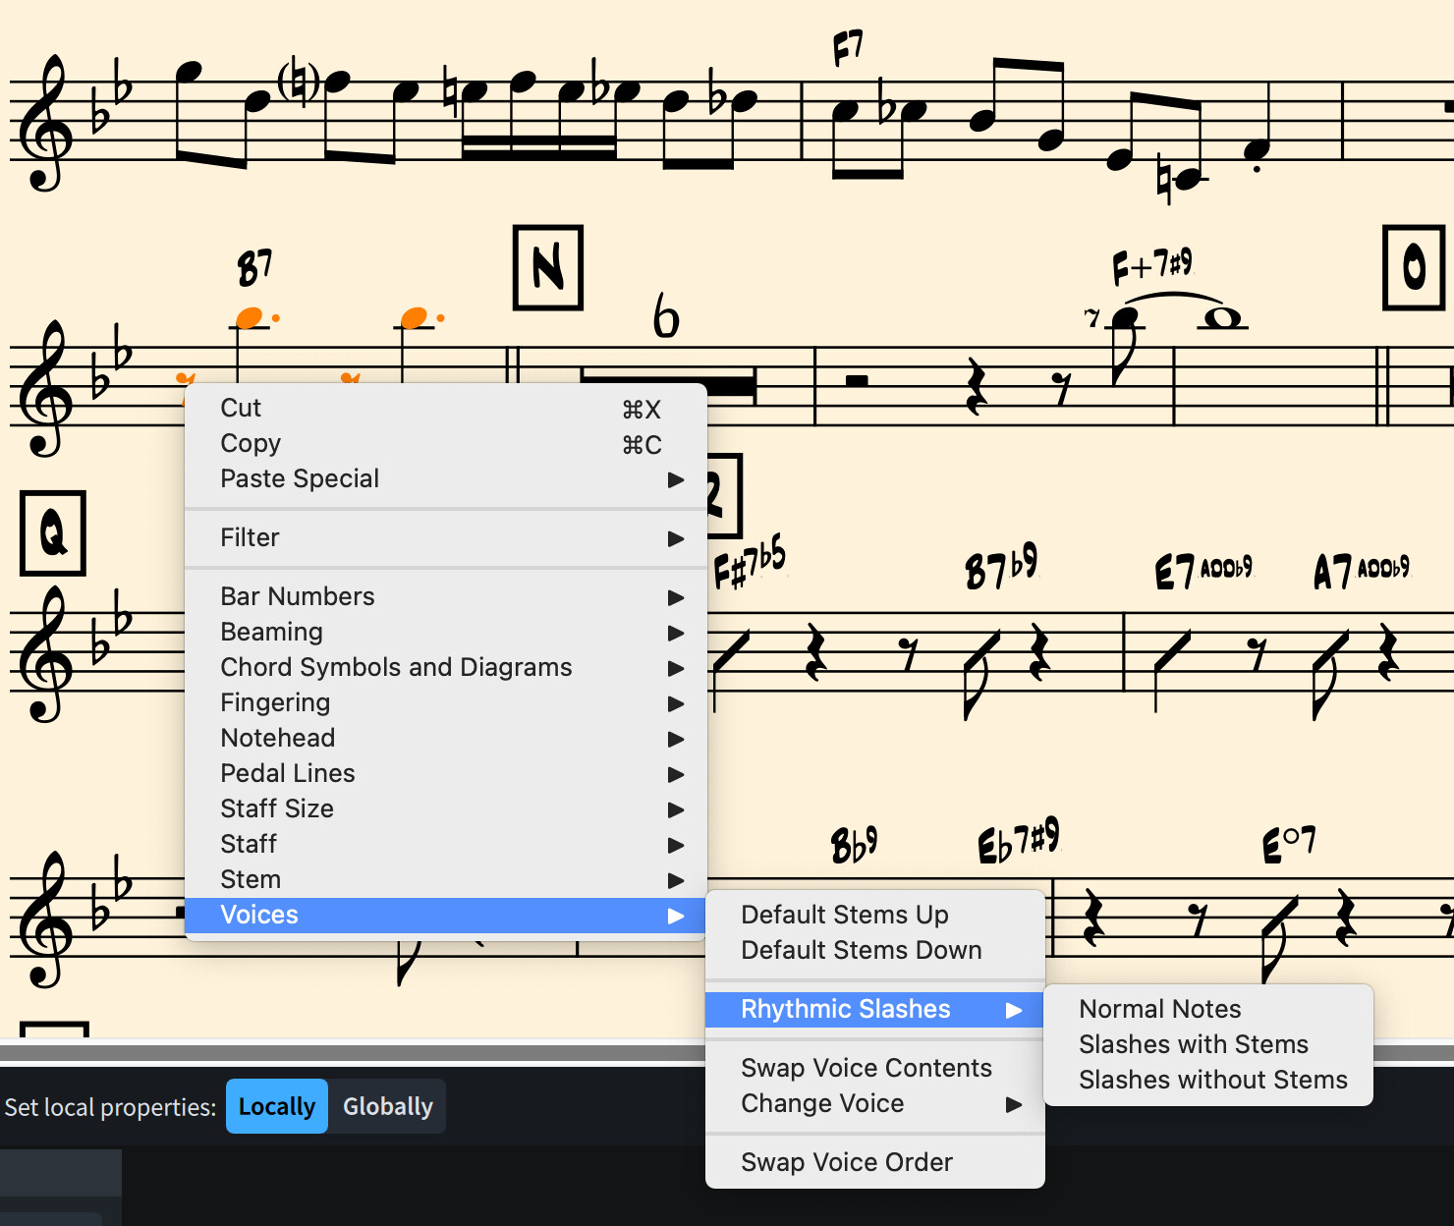Click rehearsal mark N in the score

547,267
